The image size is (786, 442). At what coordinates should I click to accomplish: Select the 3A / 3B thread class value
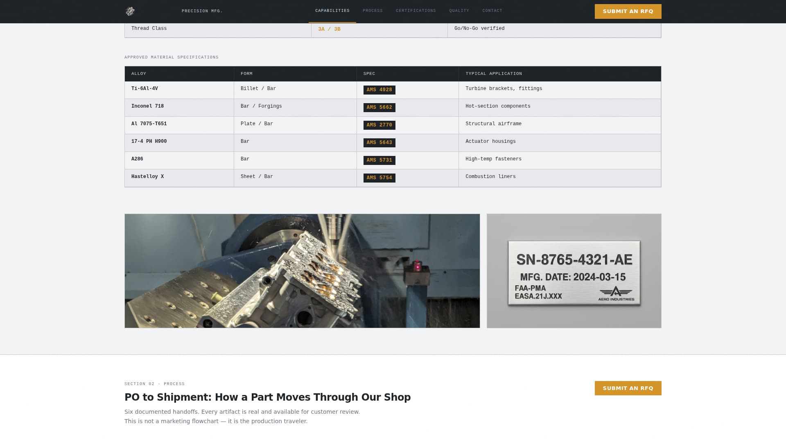tap(329, 29)
